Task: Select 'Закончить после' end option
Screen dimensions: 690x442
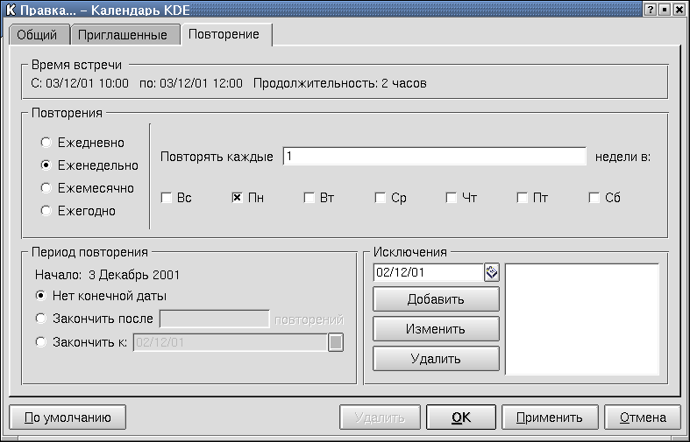Action: (40, 319)
